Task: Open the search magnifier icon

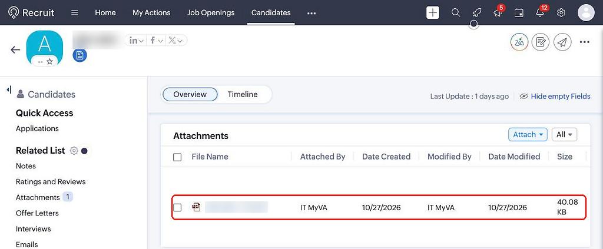Action: click(x=456, y=13)
